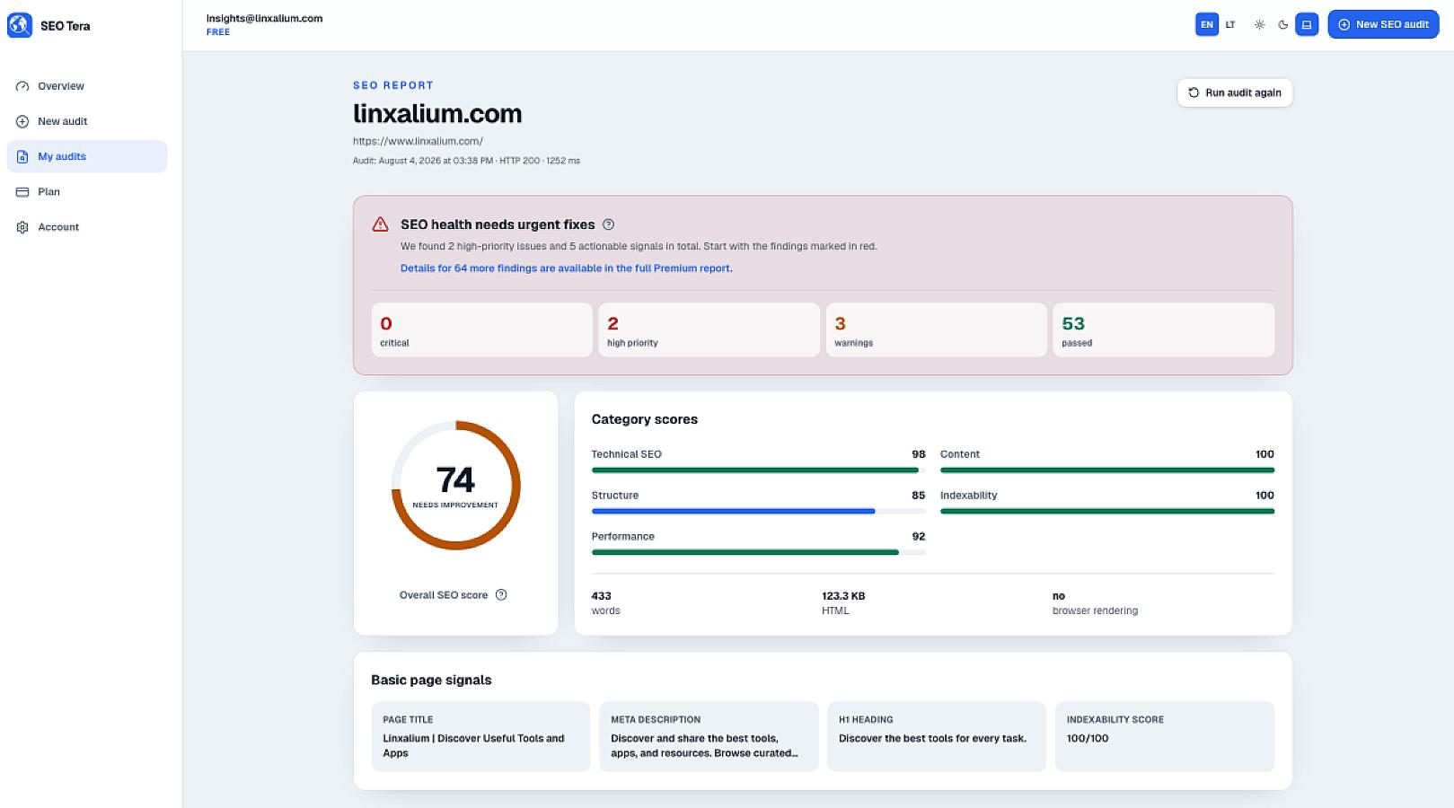
Task: Click the Meta Description signal card
Action: click(x=709, y=736)
